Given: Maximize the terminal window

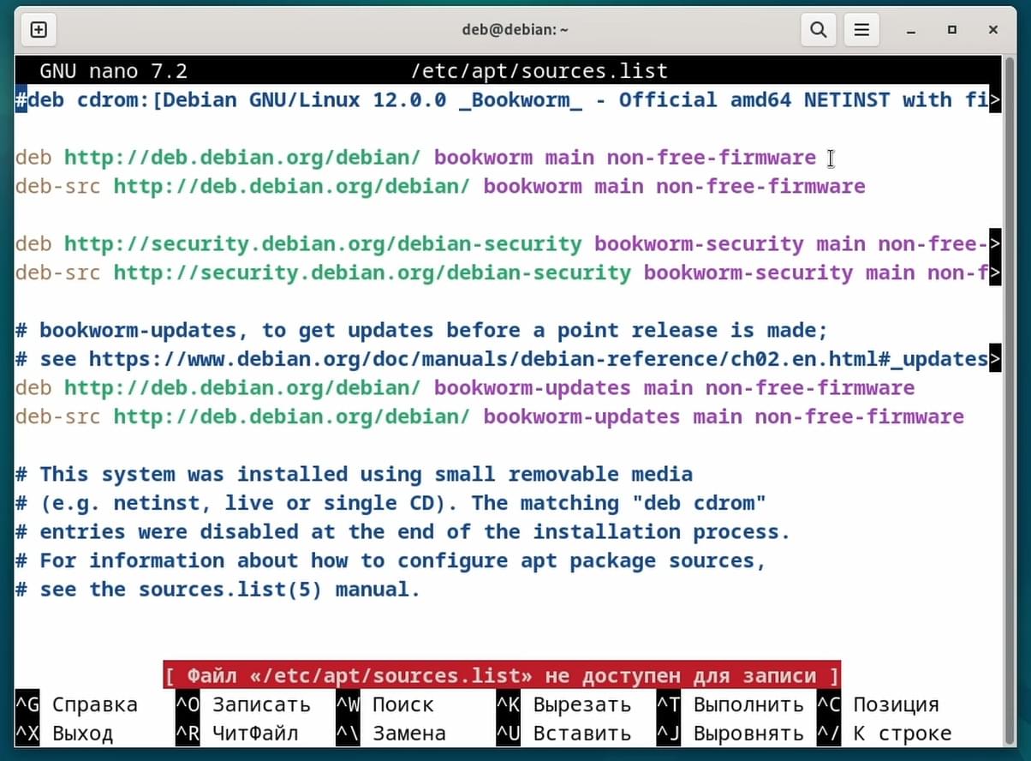Looking at the screenshot, I should (951, 30).
